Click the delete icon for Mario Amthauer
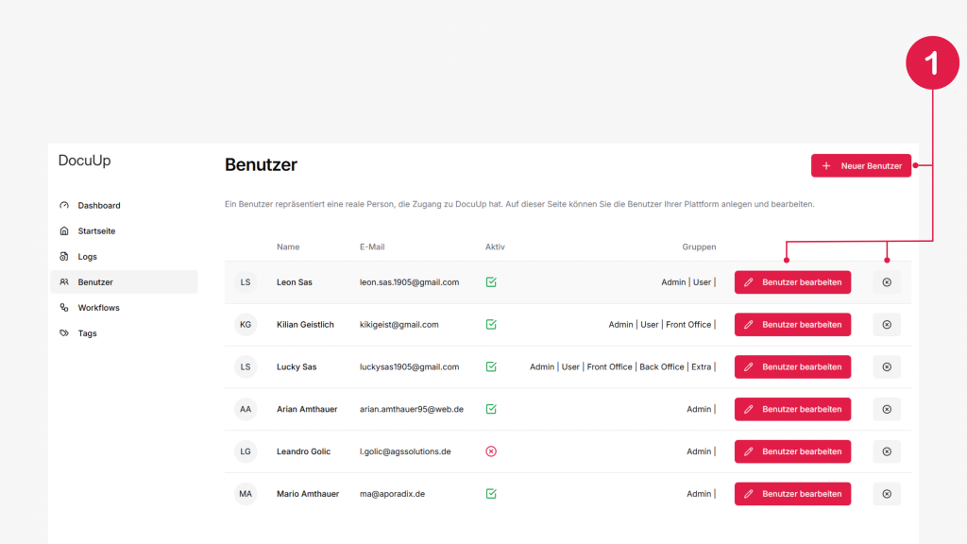The width and height of the screenshot is (967, 544). tap(886, 494)
